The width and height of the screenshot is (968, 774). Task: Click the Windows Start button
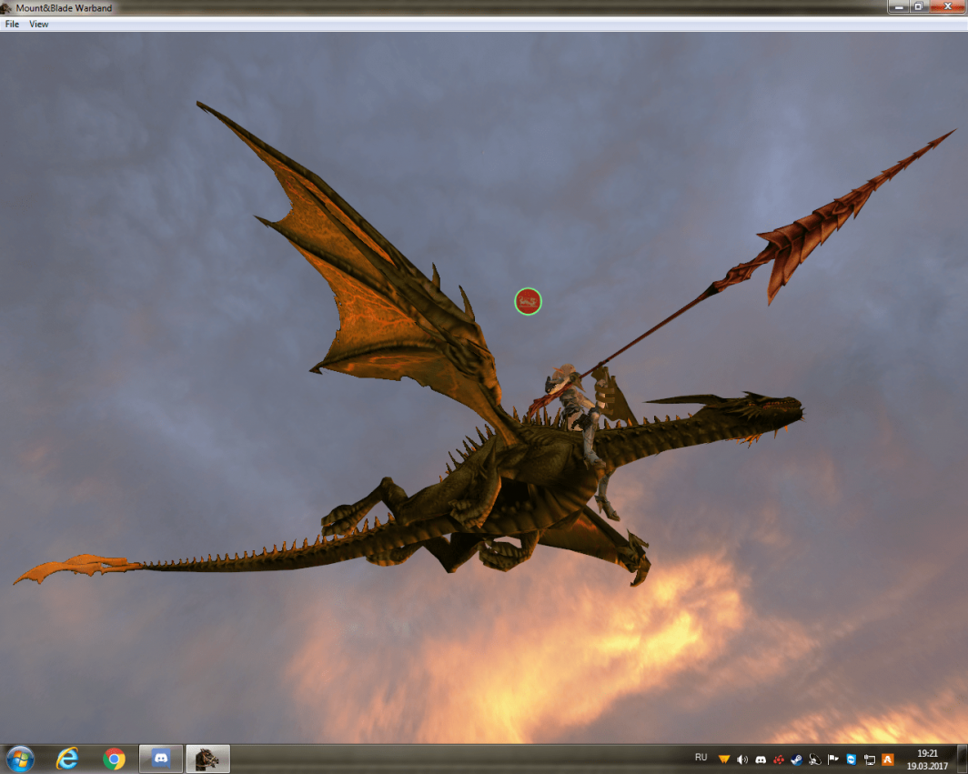[x=20, y=759]
